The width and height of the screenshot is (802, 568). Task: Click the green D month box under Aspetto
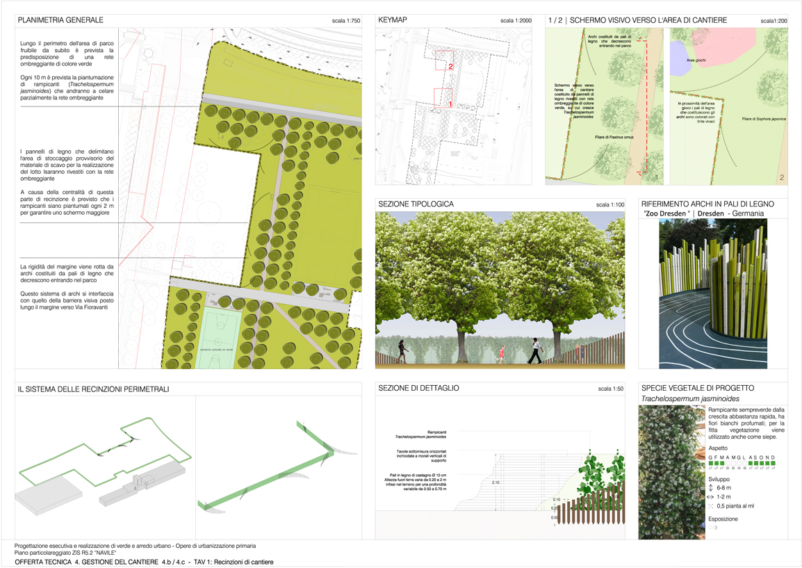tap(771, 463)
